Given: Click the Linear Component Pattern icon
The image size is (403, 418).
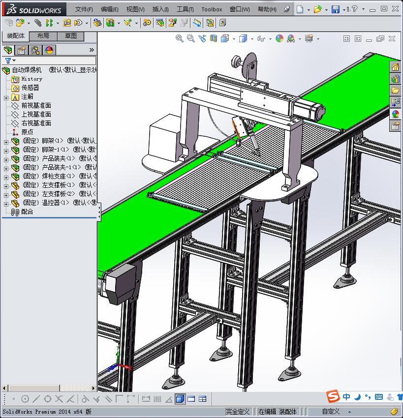Looking at the screenshot, I should click(x=49, y=23).
